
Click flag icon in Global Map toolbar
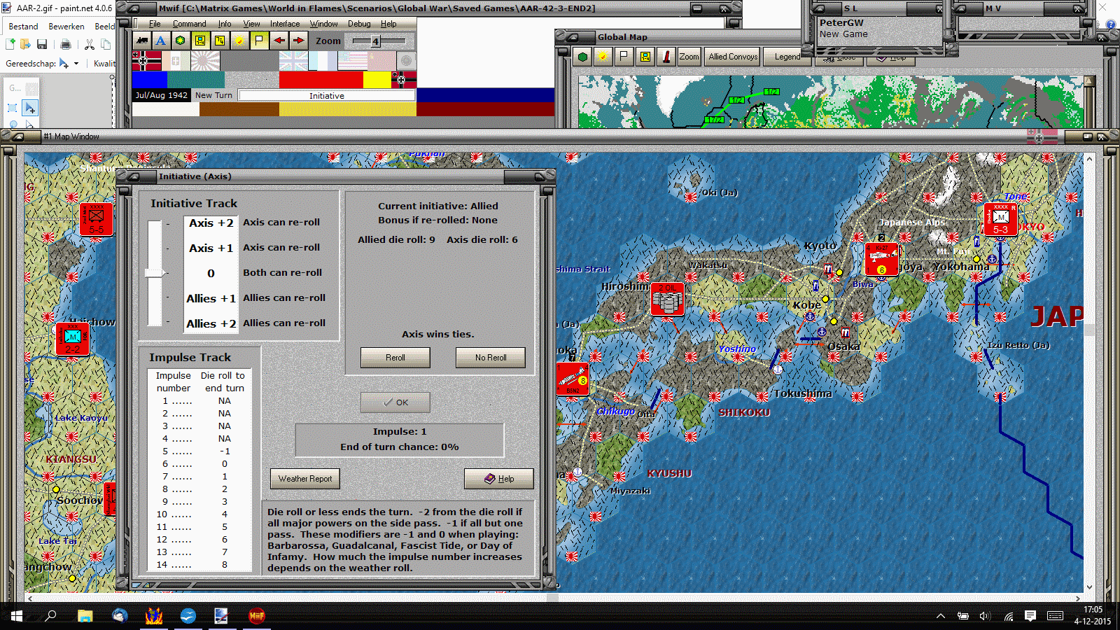(624, 57)
